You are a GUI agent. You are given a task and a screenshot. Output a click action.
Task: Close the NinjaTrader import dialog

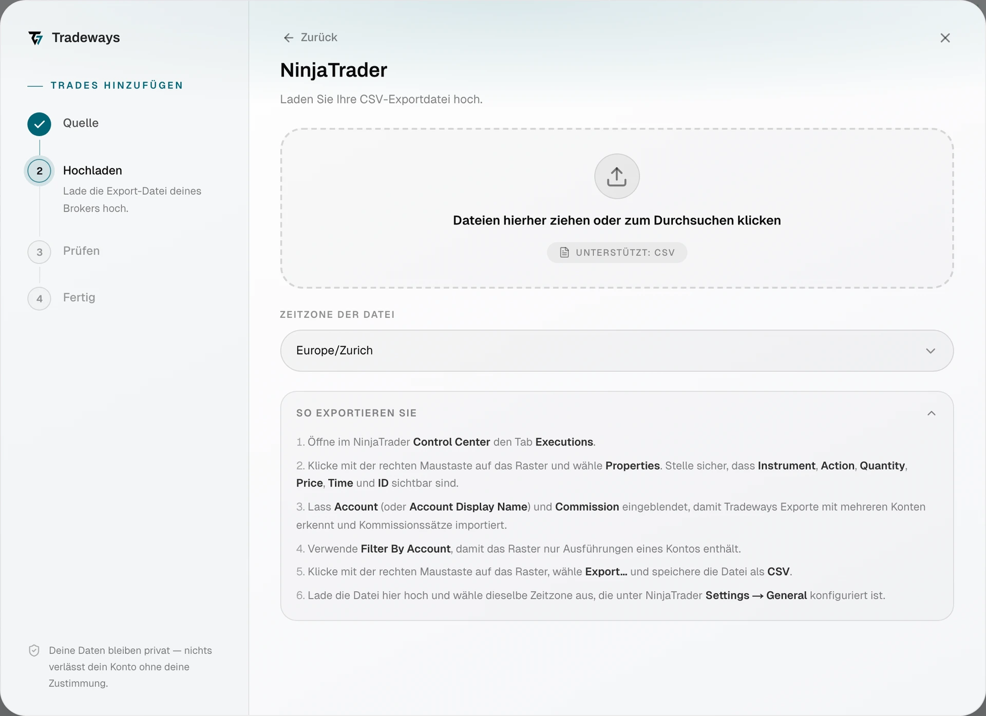945,38
